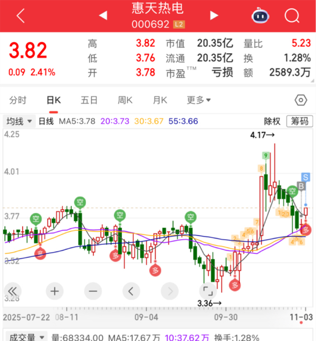Expand quote details via corner triangle
The width and height of the screenshot is (316, 341).
pyautogui.click(x=313, y=81)
